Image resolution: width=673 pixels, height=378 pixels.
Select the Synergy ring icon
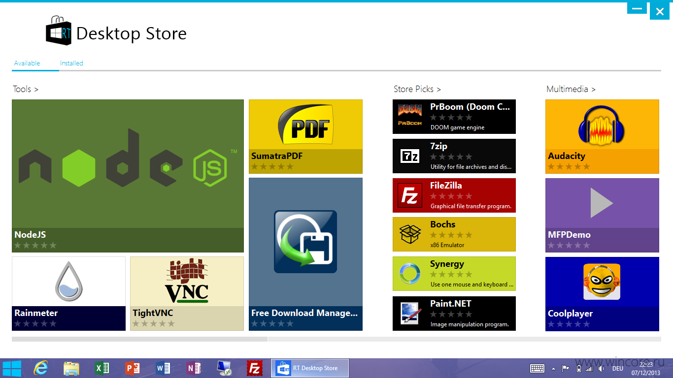click(x=410, y=274)
